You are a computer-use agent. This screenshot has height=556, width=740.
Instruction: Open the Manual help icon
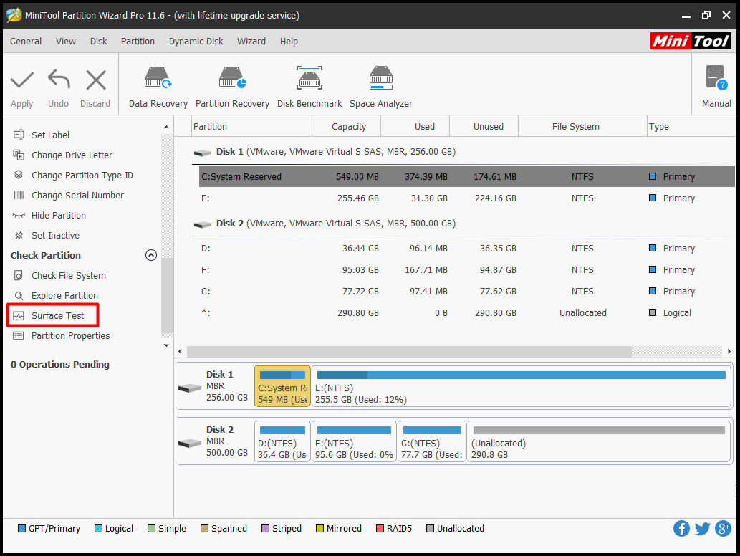pos(716,78)
